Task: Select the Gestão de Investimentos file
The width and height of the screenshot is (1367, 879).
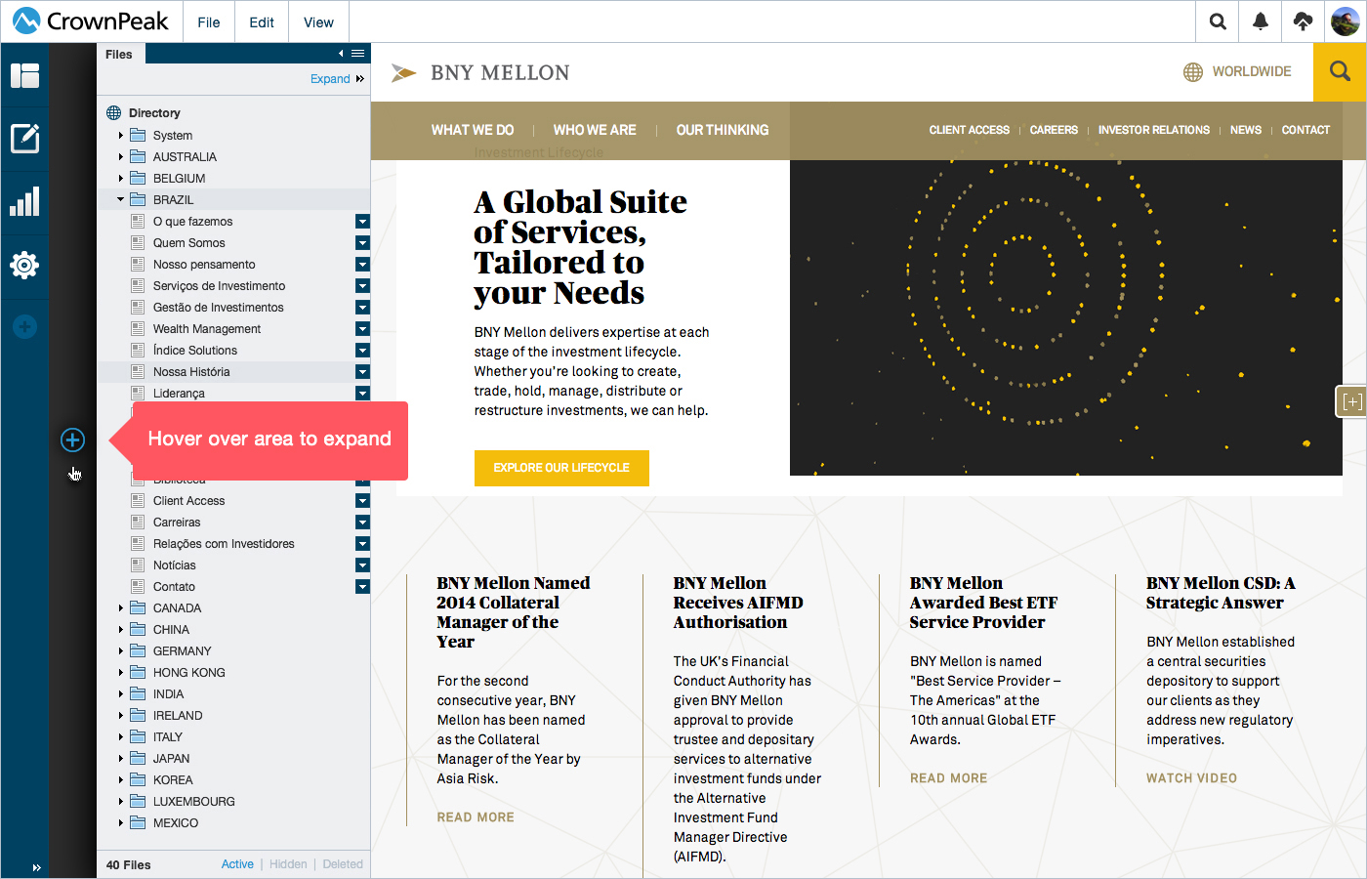Action: (x=218, y=308)
